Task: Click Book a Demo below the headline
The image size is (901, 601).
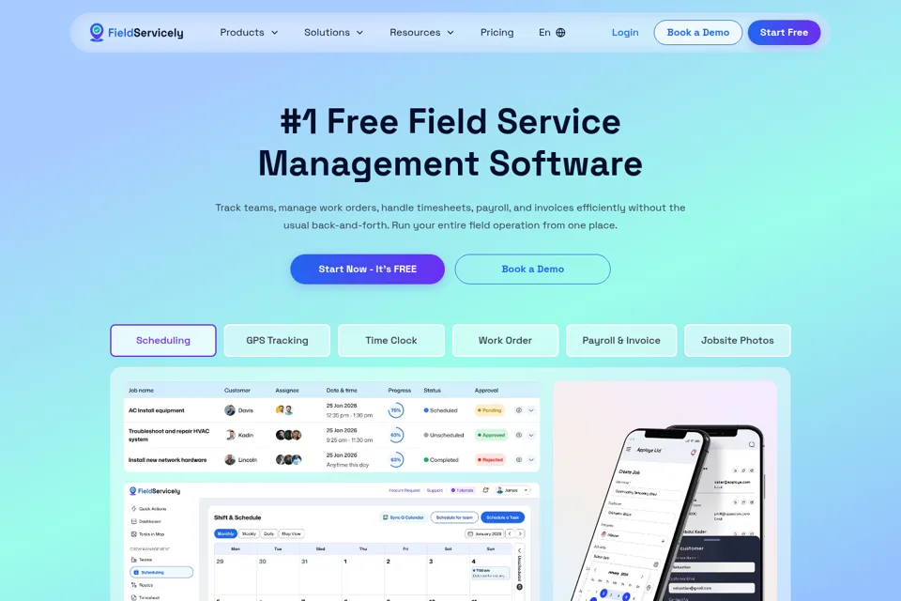Action: [533, 270]
